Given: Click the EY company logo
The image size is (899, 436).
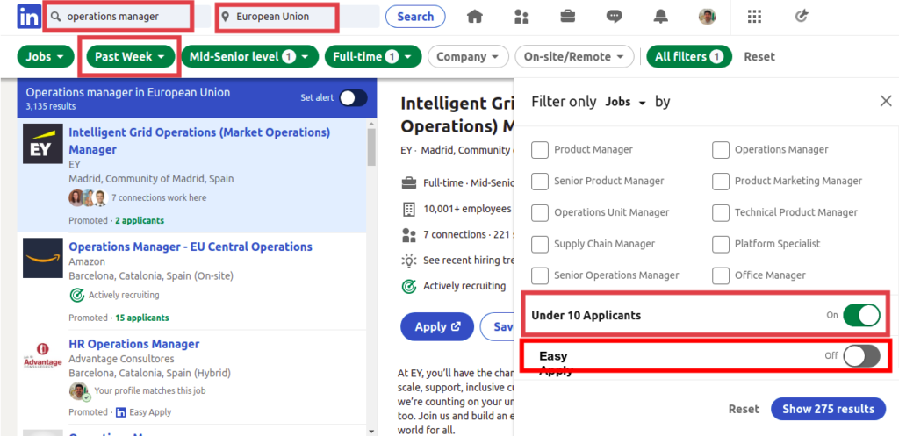Looking at the screenshot, I should pyautogui.click(x=43, y=144).
